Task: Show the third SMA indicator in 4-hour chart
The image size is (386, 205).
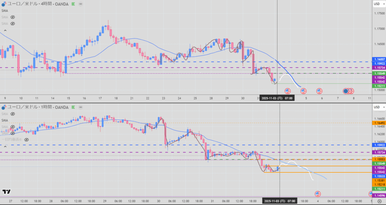Action: tap(12, 23)
